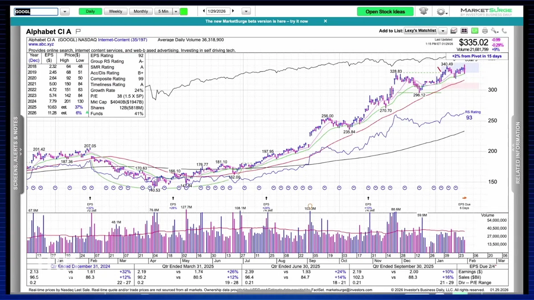Expand the Add to List dropdown arrow
Viewport: 534px width, 300px height.
pos(443,31)
